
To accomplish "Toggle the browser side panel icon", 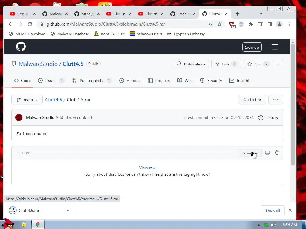I will (270, 24).
